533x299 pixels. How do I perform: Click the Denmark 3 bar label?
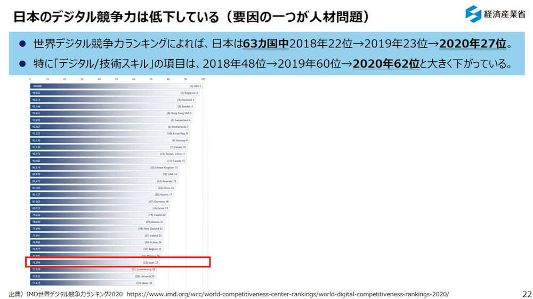point(185,100)
